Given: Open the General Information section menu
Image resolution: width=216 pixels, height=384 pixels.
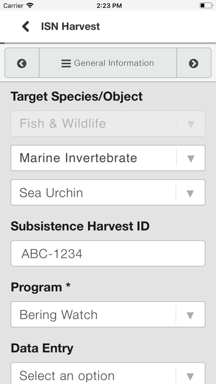Looking at the screenshot, I should [x=108, y=63].
